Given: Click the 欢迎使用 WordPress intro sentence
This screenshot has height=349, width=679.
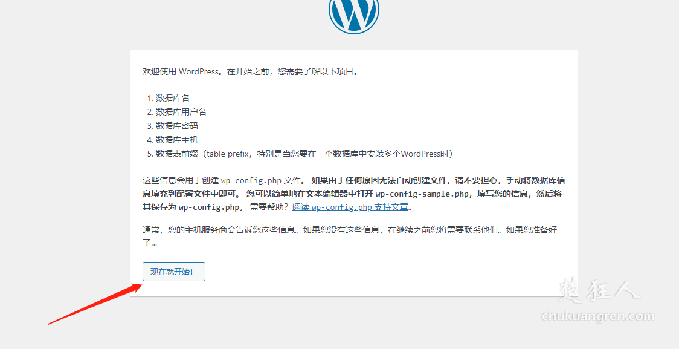Looking at the screenshot, I should tap(251, 71).
